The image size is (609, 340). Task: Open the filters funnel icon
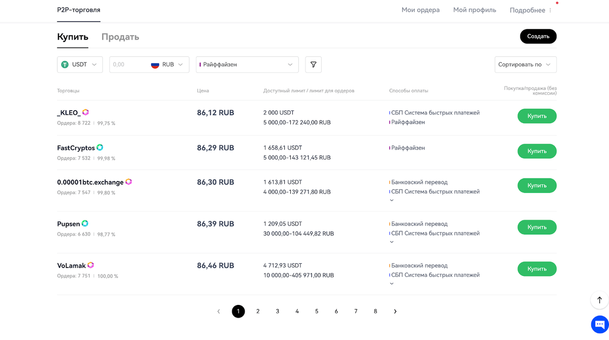(313, 65)
